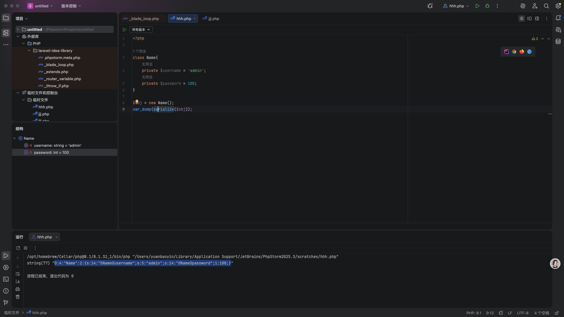Viewport: 564px width, 317px height.
Task: Open more tool windows ellipsis in left sidebar
Action: [6, 45]
